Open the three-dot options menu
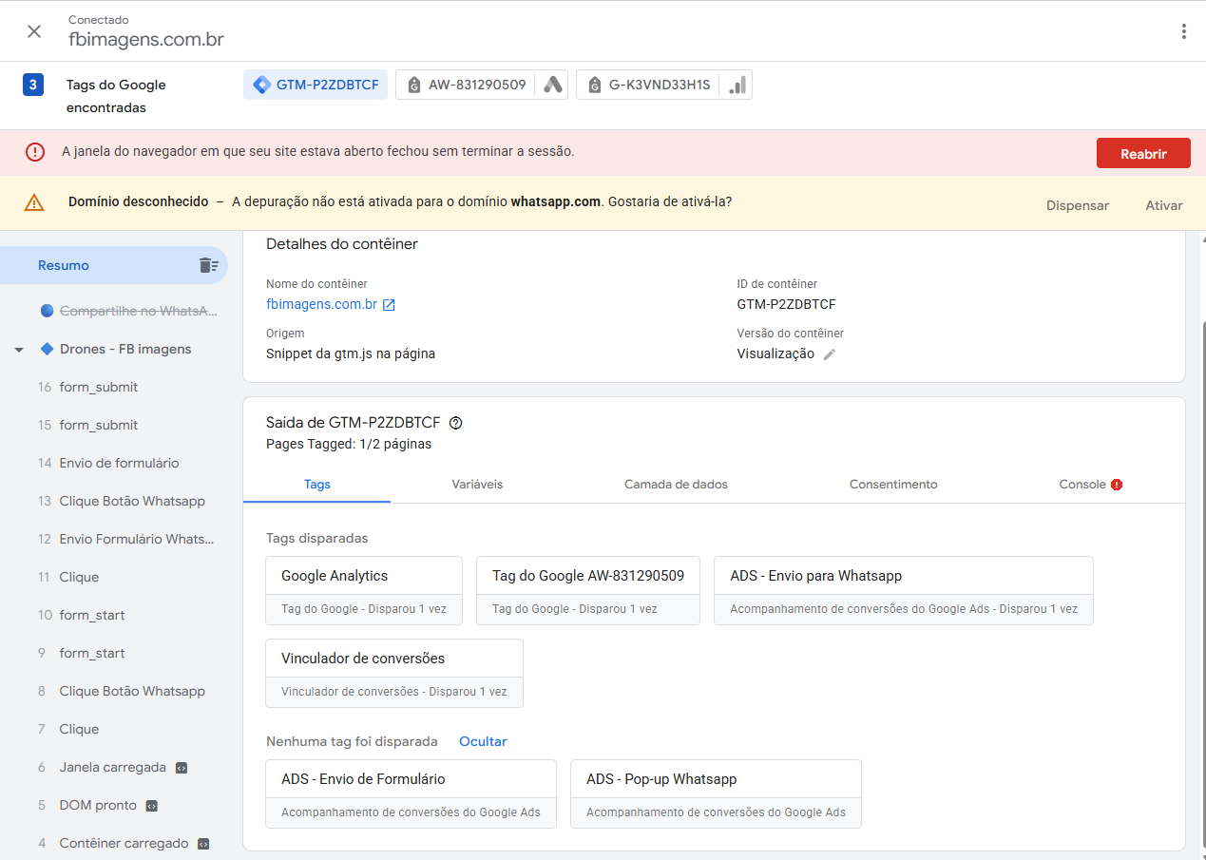 [x=1183, y=31]
